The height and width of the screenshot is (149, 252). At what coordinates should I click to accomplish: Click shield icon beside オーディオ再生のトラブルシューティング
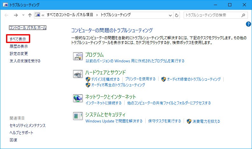(88, 85)
